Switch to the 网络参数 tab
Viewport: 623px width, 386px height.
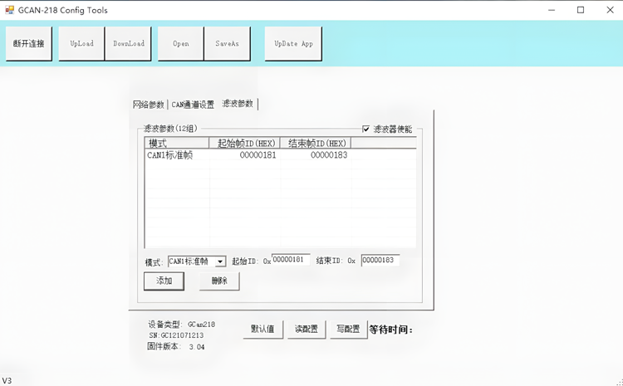[149, 105]
